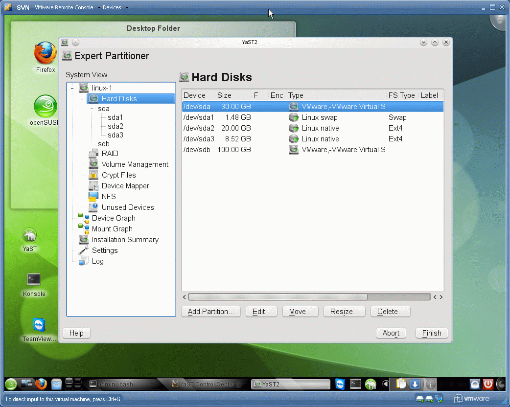
Task: Click the table scrollbar's left arrow
Action: pyautogui.click(x=185, y=297)
